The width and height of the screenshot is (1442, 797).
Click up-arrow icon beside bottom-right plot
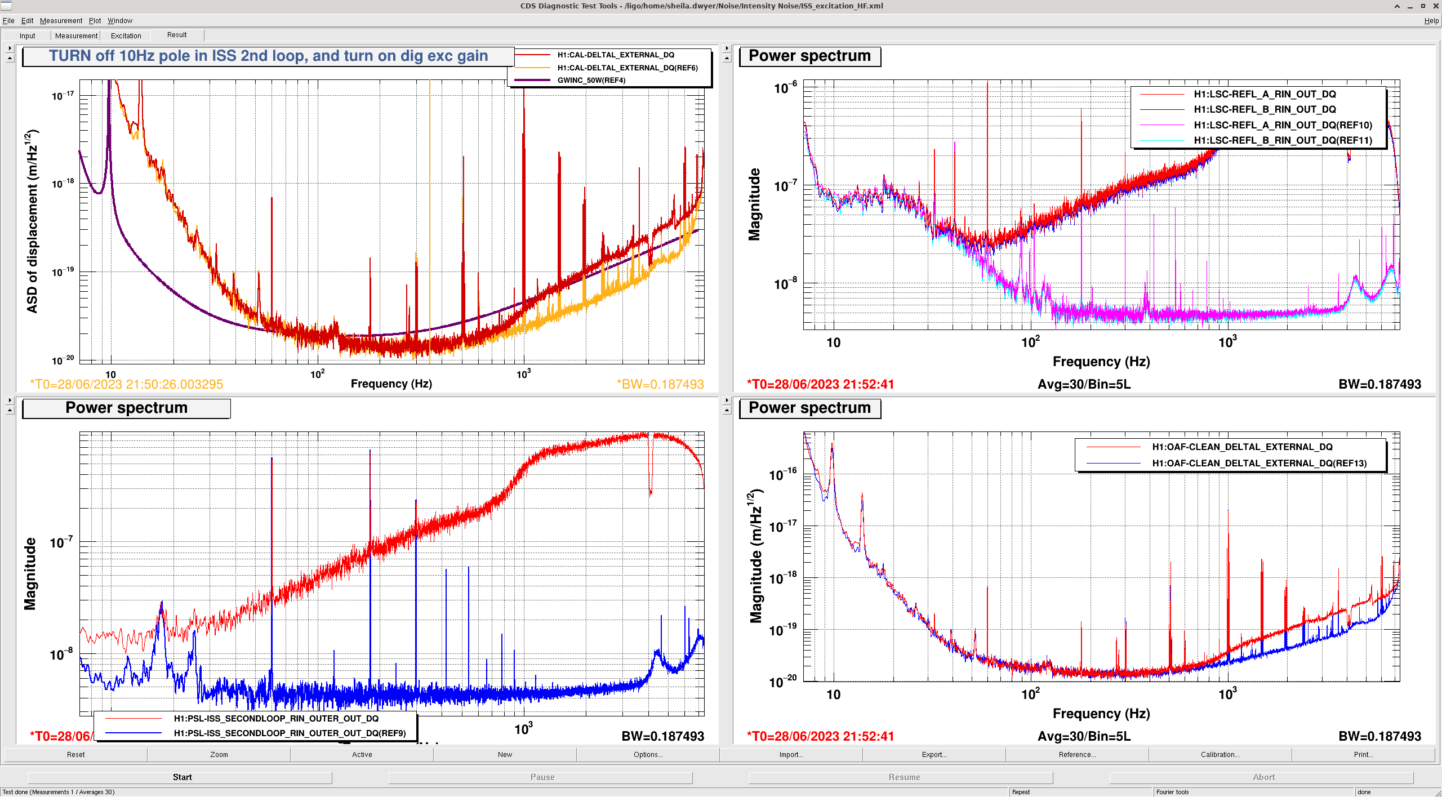[x=727, y=411]
